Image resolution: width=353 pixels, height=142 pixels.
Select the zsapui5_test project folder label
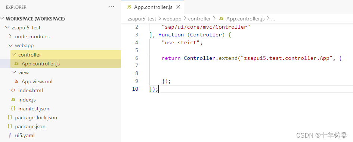(26, 28)
